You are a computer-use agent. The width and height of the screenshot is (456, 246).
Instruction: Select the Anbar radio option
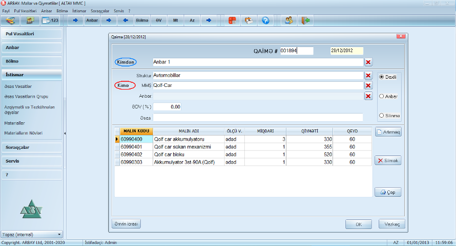[388, 96]
